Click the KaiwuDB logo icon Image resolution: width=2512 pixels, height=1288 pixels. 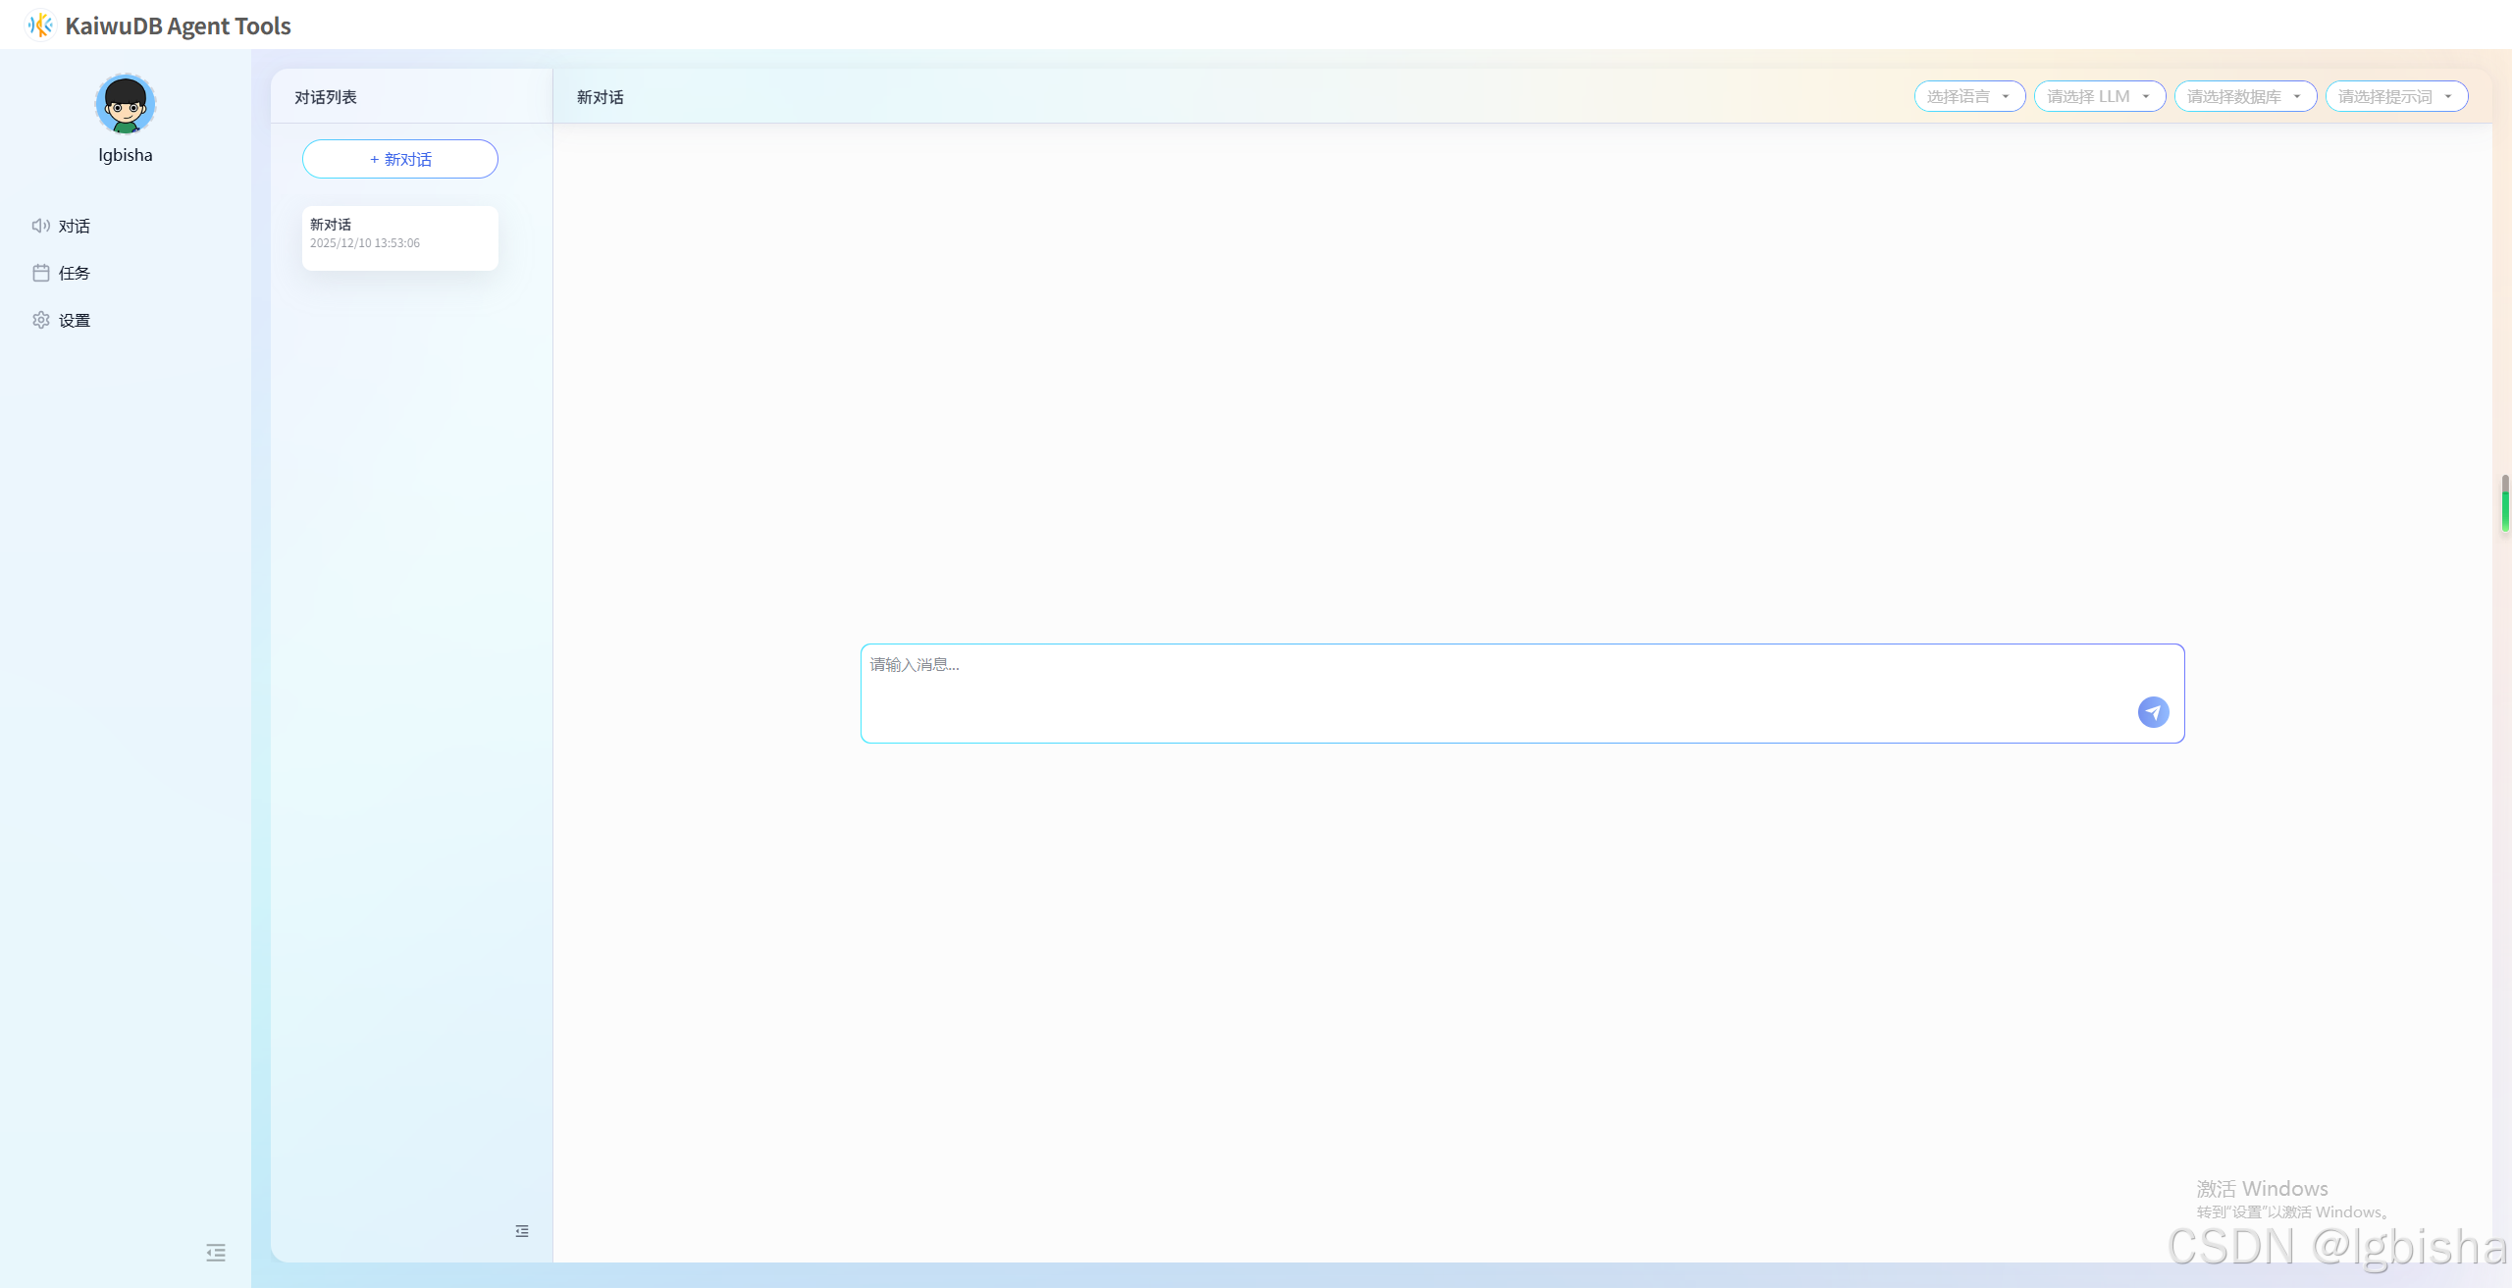pos(40,25)
